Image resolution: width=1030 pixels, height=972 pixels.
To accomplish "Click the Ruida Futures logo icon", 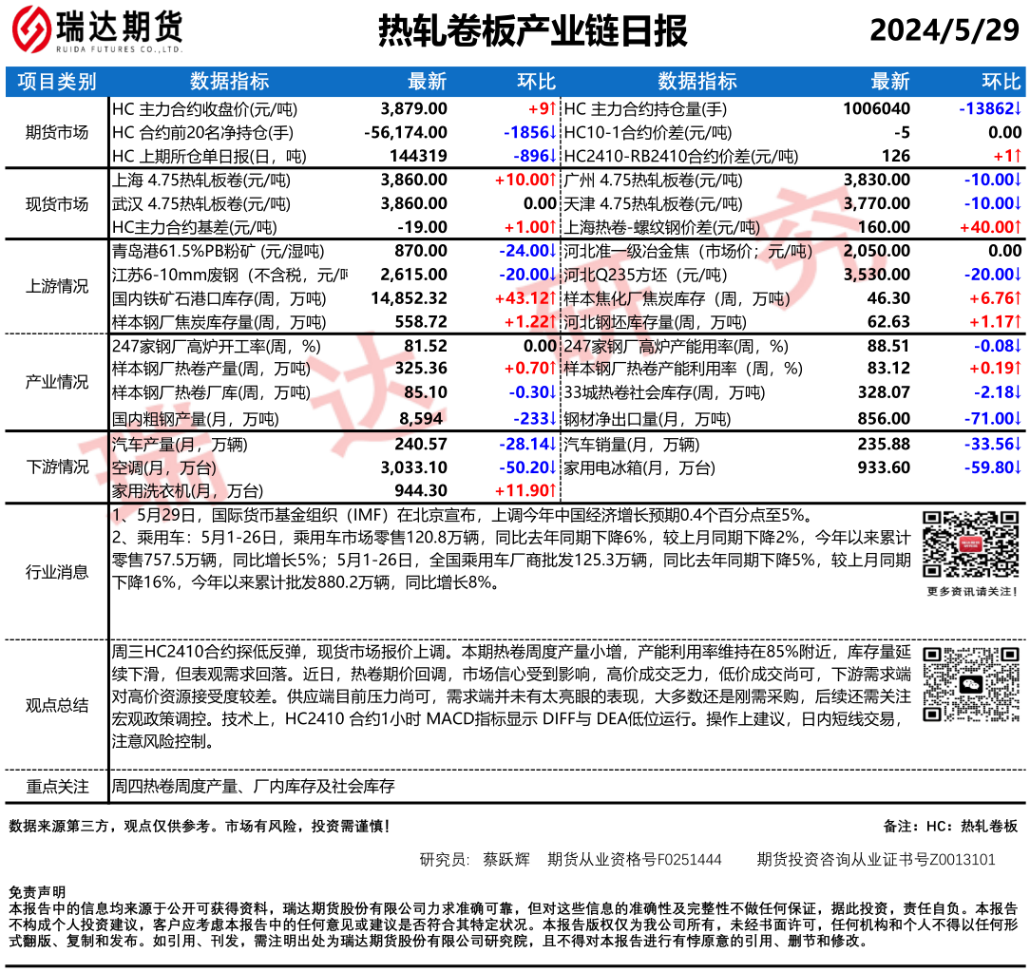I will pos(32,30).
